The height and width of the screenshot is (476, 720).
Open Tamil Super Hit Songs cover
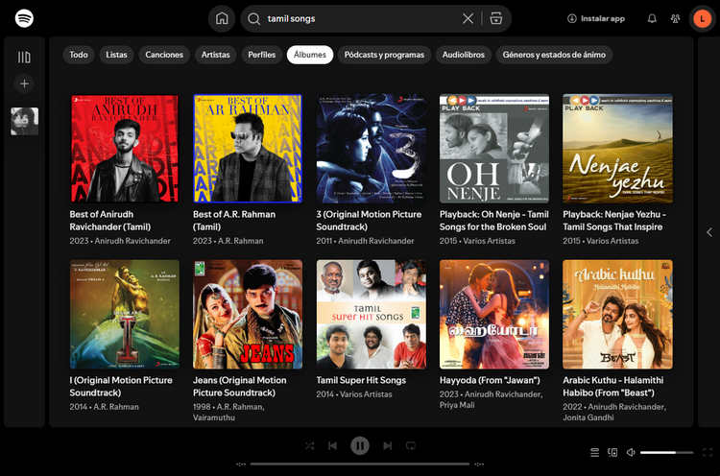[371, 315]
